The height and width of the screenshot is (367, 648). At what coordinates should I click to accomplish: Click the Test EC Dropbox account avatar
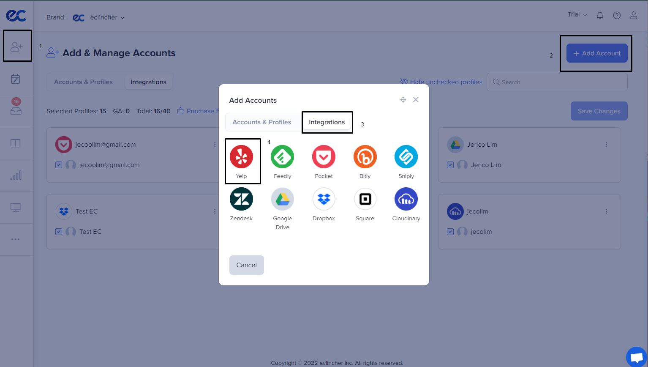[x=64, y=211]
